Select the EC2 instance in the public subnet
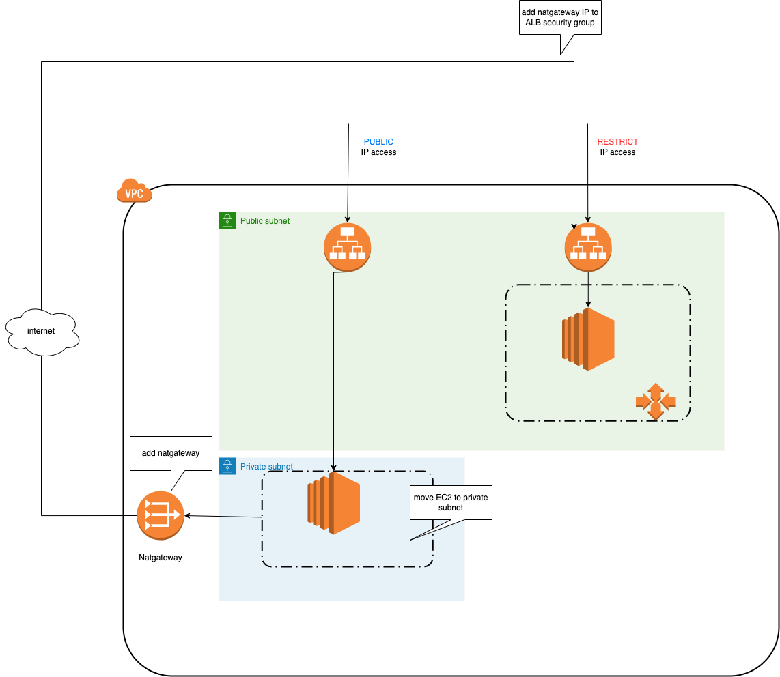 click(588, 338)
